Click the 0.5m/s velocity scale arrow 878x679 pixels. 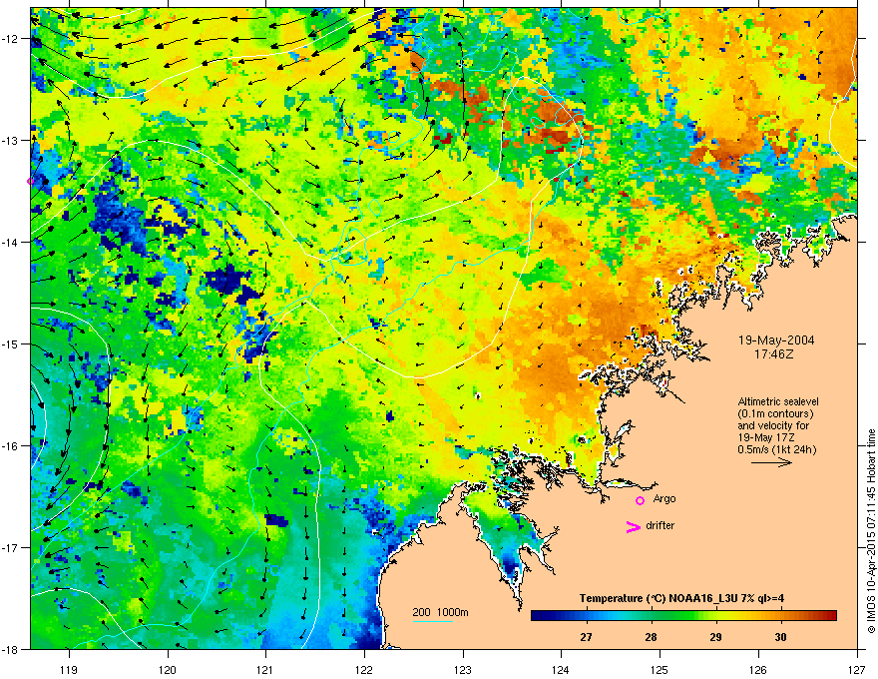[771, 462]
